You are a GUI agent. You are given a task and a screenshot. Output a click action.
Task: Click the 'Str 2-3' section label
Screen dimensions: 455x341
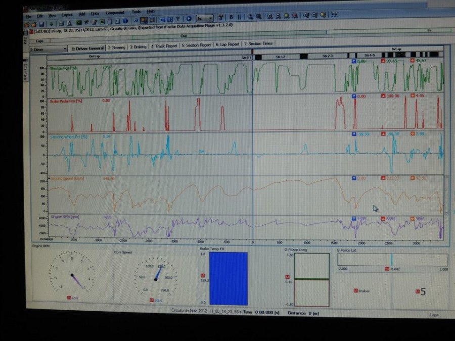click(327, 56)
